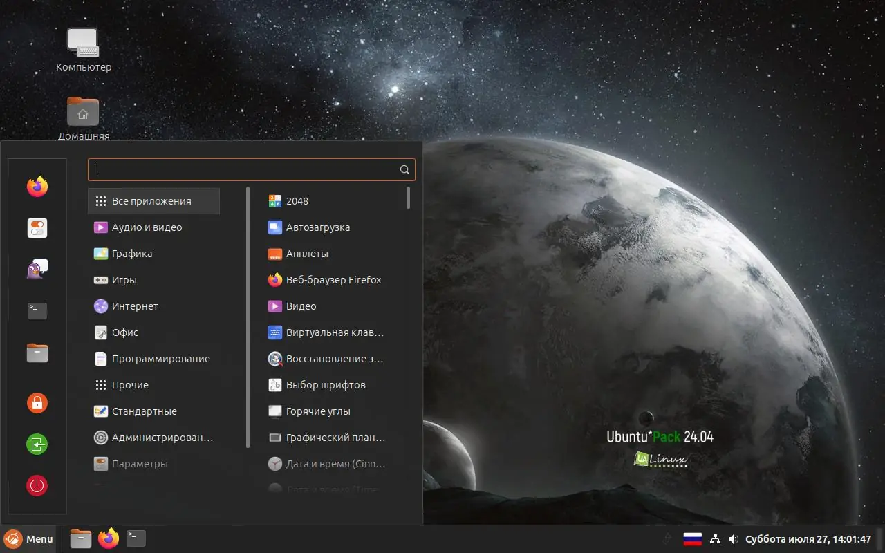Switch keyboard layout via the flag icon
Screen dimensions: 885x553
[x=693, y=539]
